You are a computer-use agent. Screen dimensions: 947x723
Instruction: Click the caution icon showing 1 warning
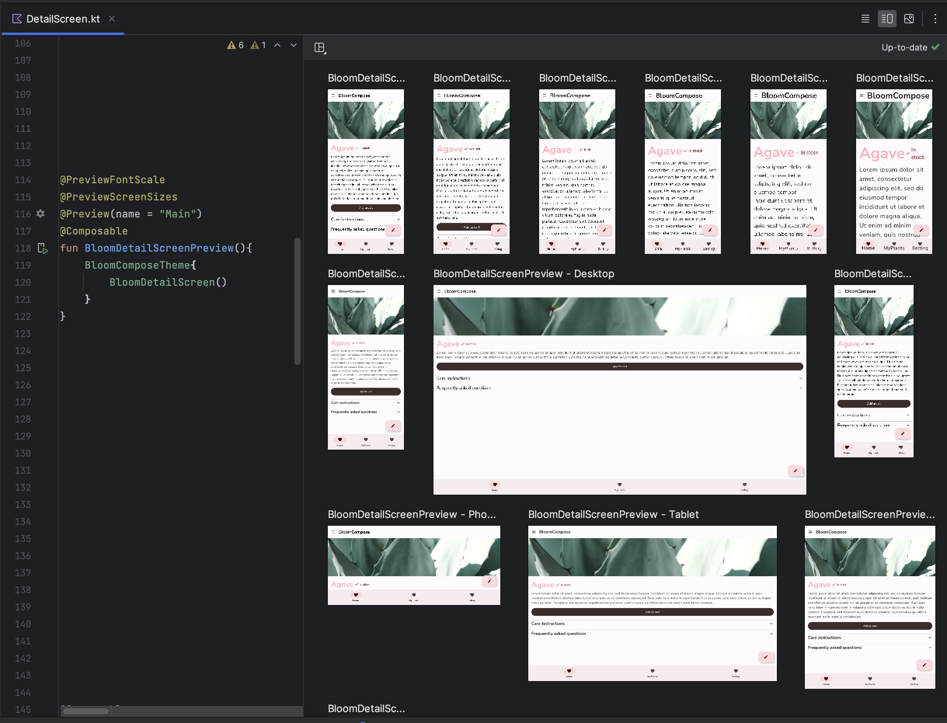point(258,45)
